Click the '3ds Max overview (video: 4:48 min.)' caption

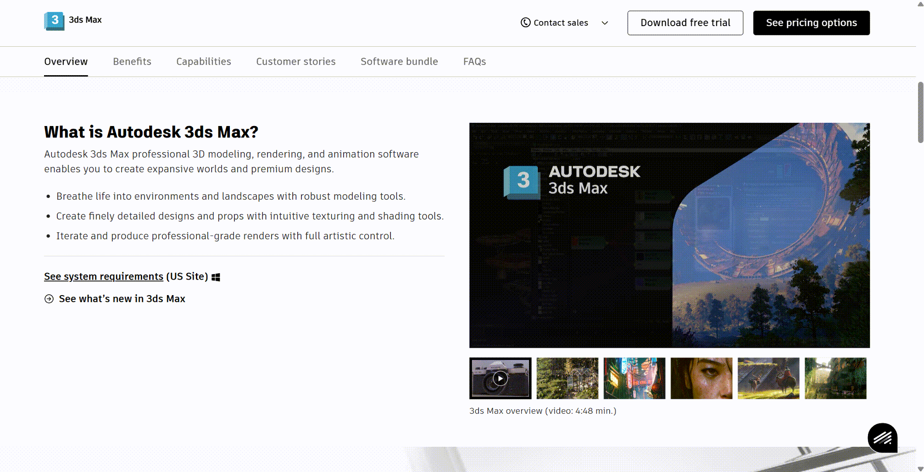click(x=543, y=411)
